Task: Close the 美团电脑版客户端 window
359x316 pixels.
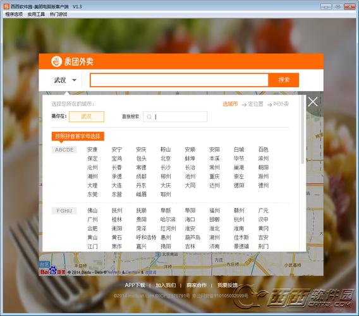Action: tap(350, 7)
